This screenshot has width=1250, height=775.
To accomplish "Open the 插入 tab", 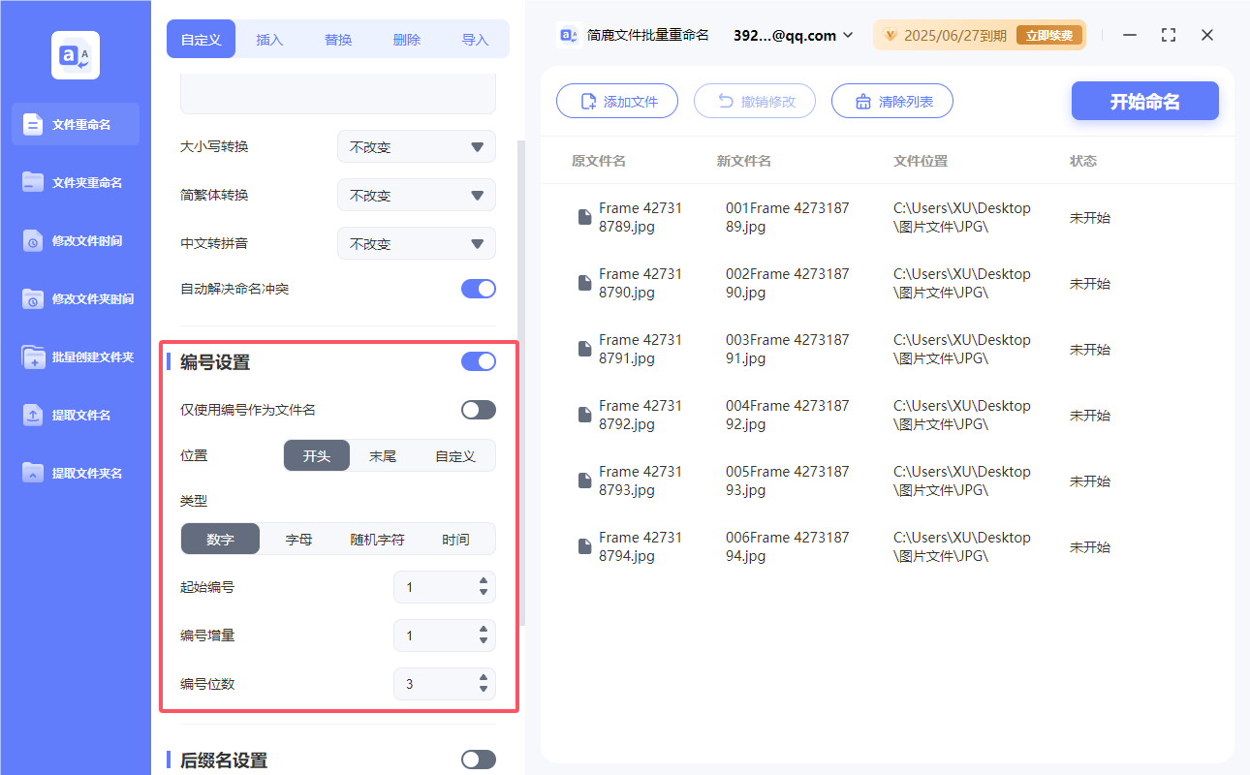I will [269, 39].
